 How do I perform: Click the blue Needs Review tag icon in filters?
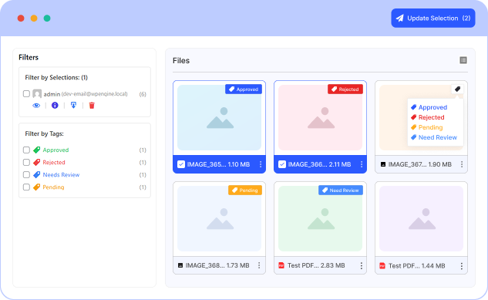pos(37,174)
